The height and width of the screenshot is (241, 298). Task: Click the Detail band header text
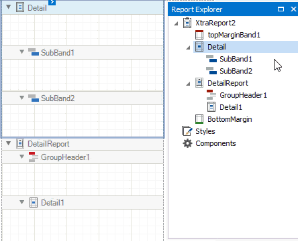37,8
